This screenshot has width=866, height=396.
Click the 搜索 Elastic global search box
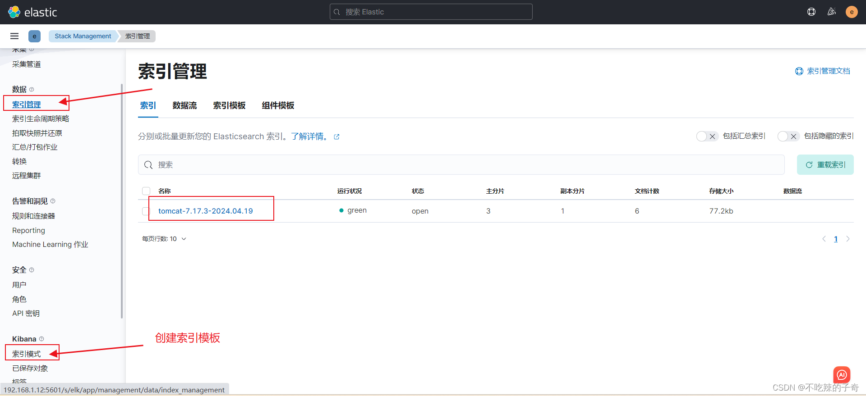point(431,12)
